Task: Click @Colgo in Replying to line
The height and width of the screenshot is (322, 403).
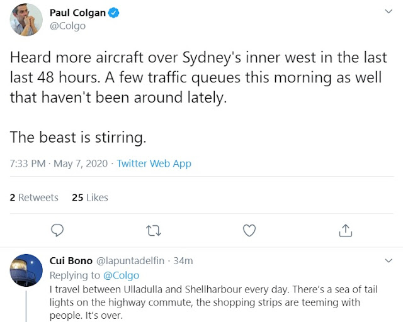Action: point(120,274)
